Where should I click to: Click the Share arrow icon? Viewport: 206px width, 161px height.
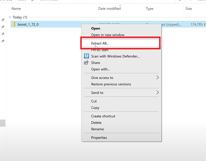pos(86,63)
